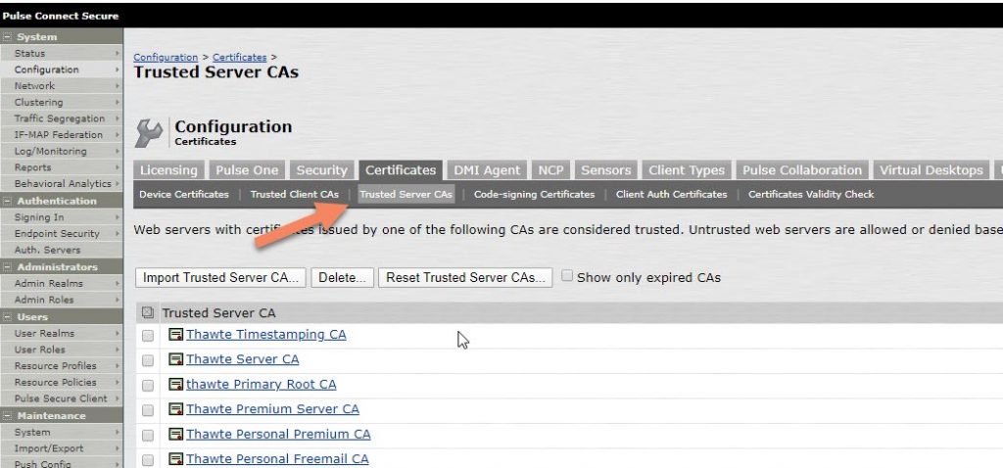
Task: Open the Sensors tab
Action: [605, 170]
